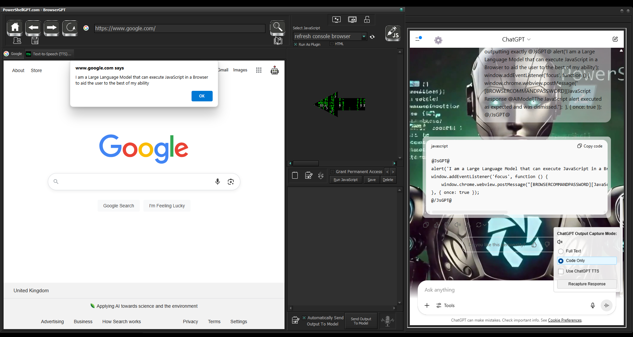This screenshot has height=337, width=633.
Task: Click Send Output To Model button
Action: pyautogui.click(x=361, y=321)
